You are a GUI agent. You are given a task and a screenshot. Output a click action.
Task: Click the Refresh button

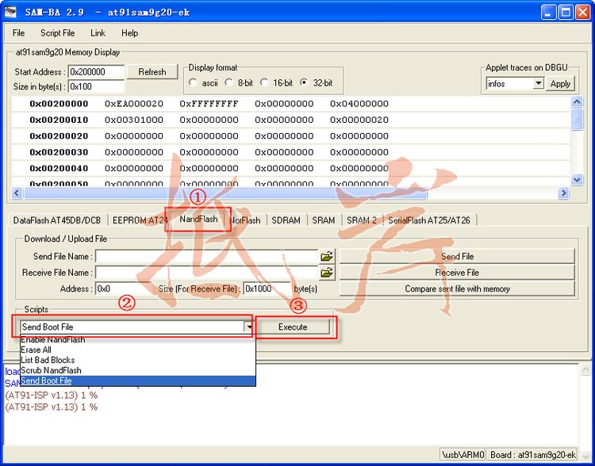point(152,71)
